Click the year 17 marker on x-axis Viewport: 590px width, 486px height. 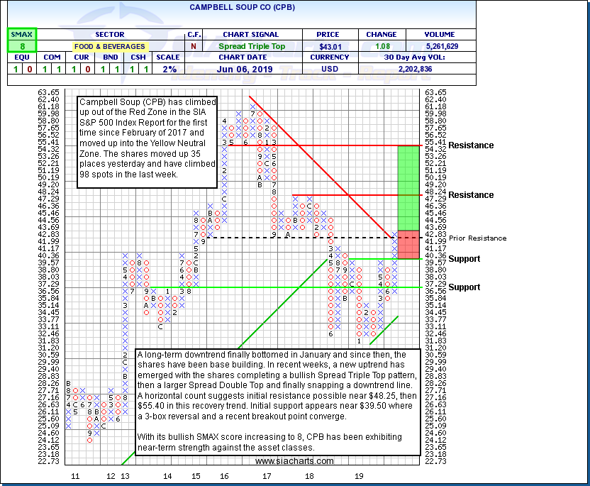coord(267,476)
